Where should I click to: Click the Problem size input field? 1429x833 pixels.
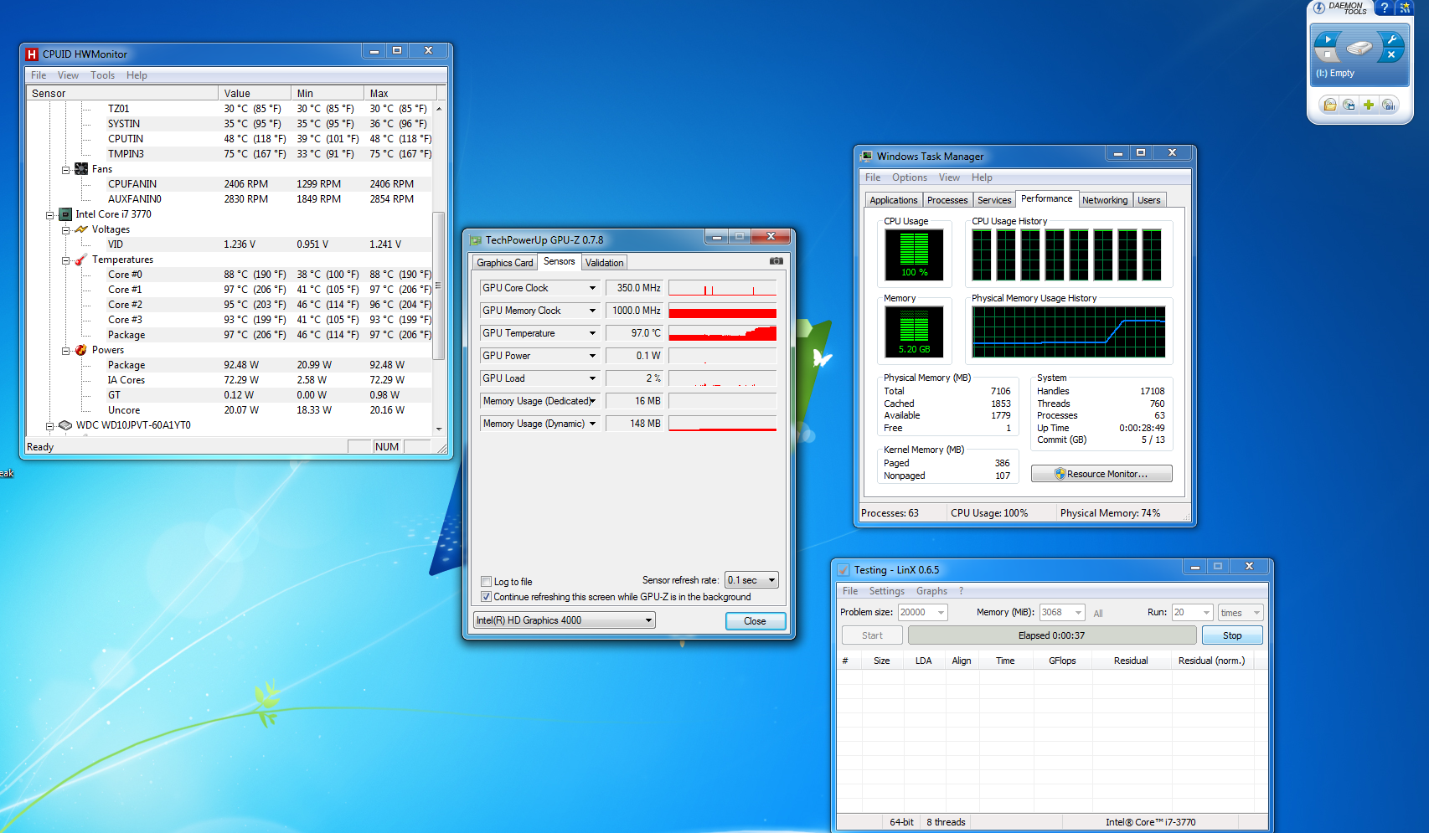pyautogui.click(x=916, y=613)
